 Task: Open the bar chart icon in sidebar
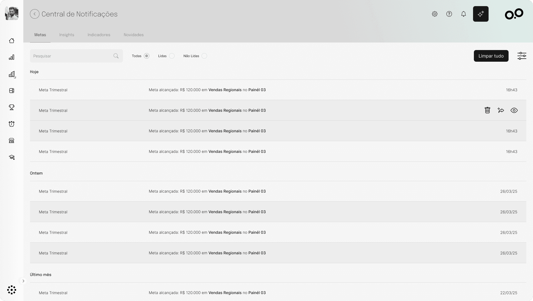[12, 57]
